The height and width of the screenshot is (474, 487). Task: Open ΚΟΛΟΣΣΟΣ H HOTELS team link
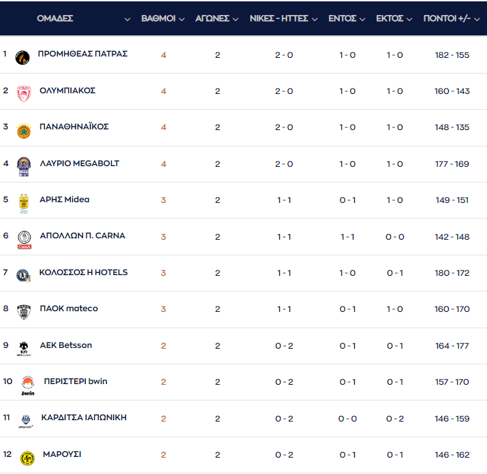(83, 272)
